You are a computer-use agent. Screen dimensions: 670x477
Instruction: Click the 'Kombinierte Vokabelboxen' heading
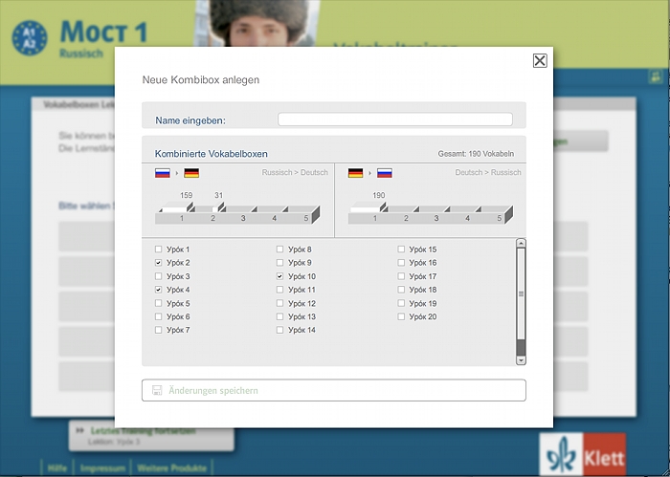[x=212, y=154]
